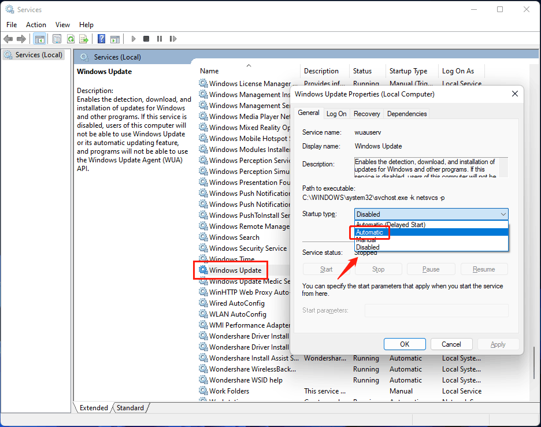Sort services by Startup Type column header
Screen dimensions: 541x427
click(x=408, y=71)
